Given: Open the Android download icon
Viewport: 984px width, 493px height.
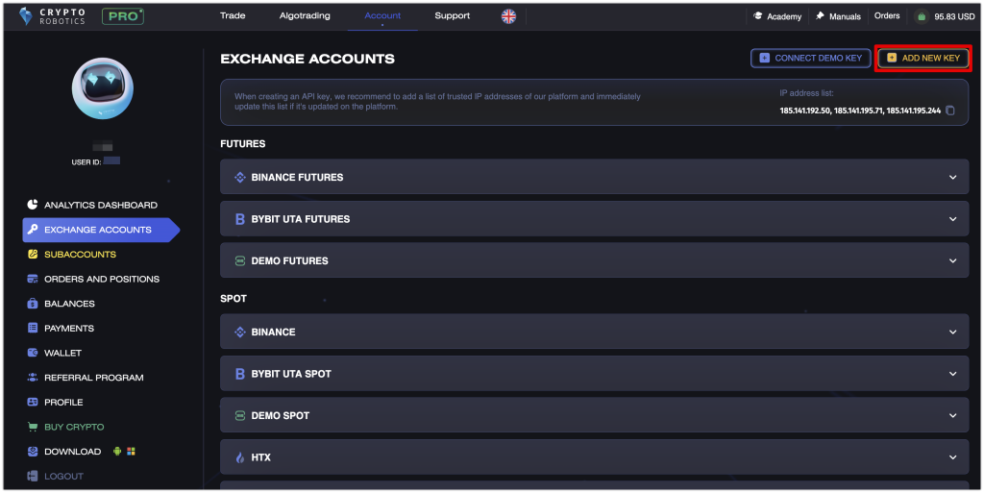Looking at the screenshot, I should click(x=116, y=451).
